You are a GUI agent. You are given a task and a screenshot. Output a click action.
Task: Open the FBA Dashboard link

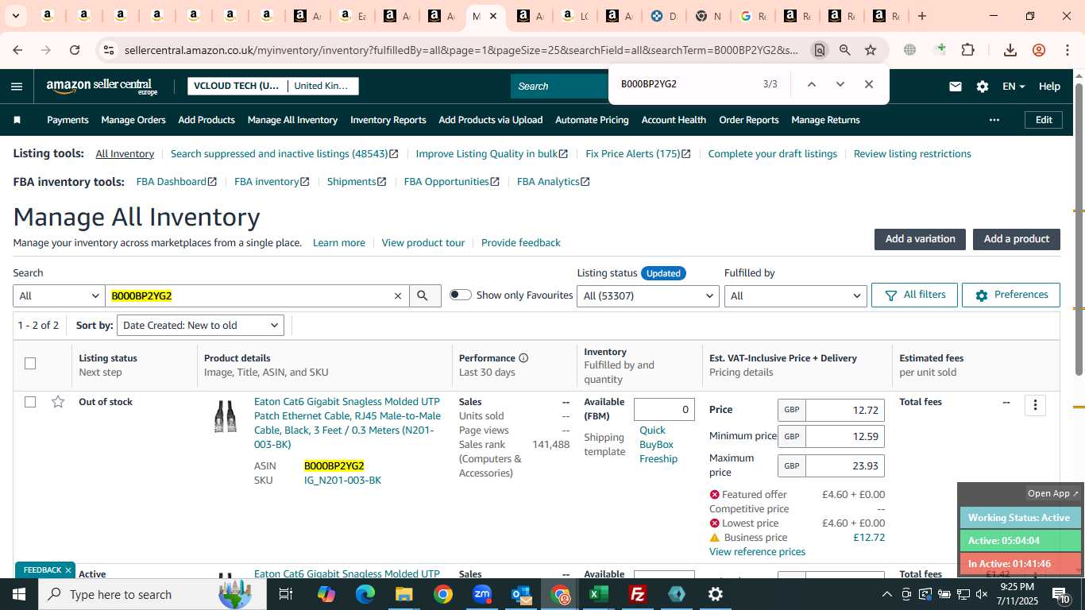(x=176, y=182)
